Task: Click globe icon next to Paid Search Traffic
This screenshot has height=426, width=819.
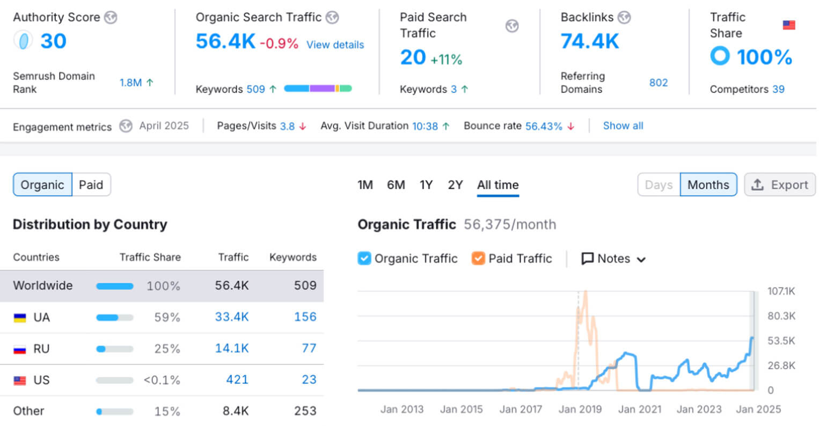Action: coord(512,26)
